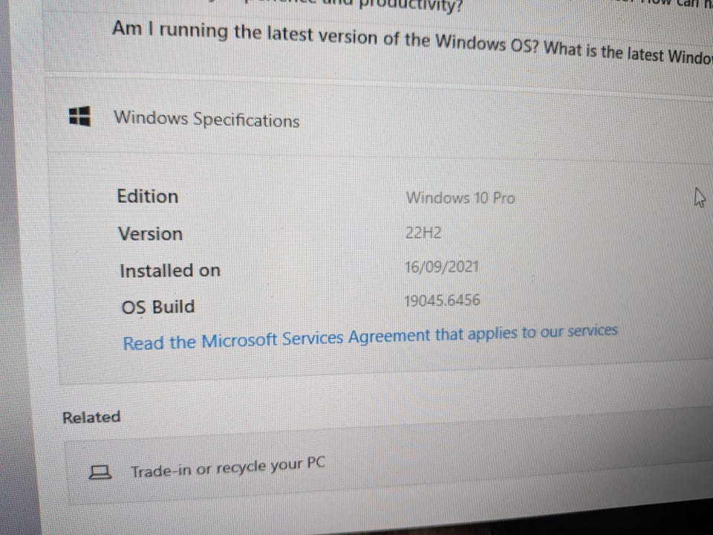Click the laptop icon next to Trade-in or recycle
Screen dimensions: 713x535
(x=100, y=472)
